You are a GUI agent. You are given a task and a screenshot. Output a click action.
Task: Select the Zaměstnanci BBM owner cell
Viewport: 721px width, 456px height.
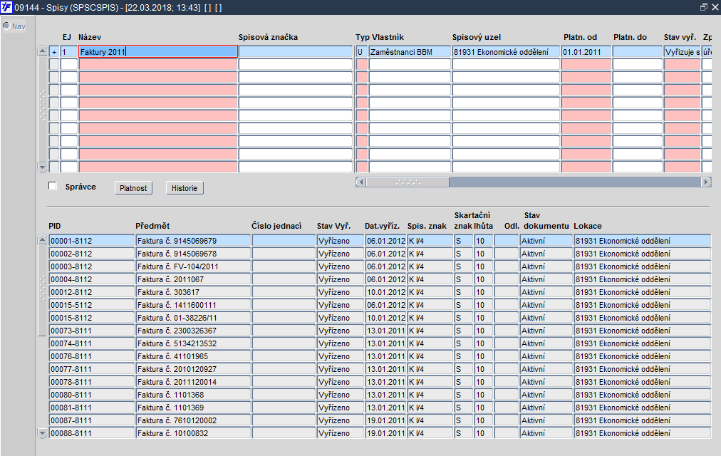coord(410,51)
